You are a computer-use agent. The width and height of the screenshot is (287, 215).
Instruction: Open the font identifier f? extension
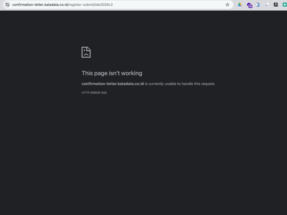(276, 5)
